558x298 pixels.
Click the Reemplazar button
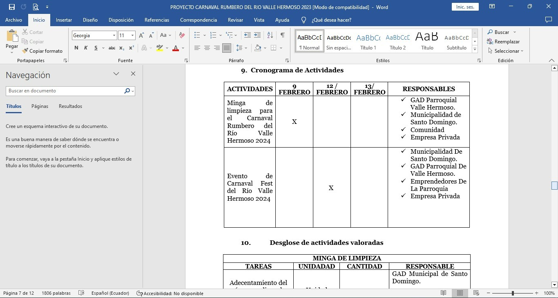coord(503,42)
